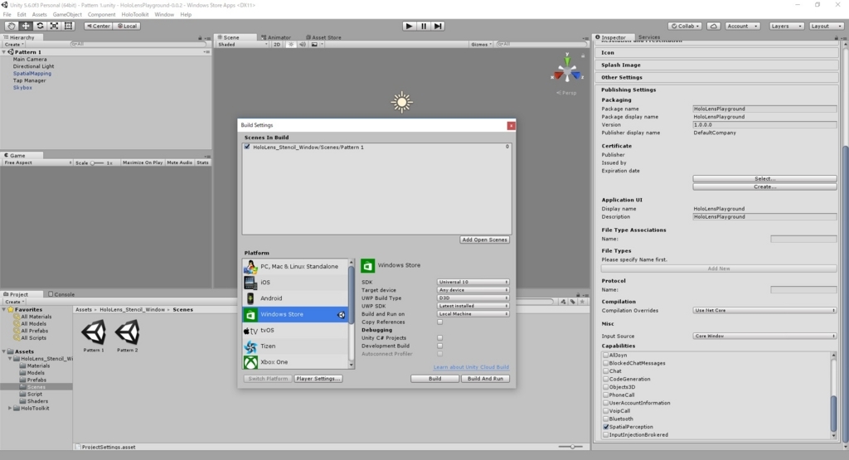Open Pattern 1 scene asset thumbnail
The height and width of the screenshot is (460, 849).
94,333
